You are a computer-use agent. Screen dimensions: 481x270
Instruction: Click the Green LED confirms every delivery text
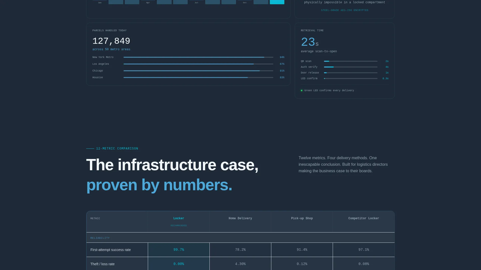pos(329,90)
